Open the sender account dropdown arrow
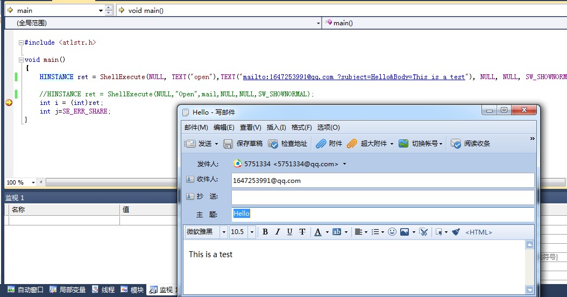Image resolution: width=567 pixels, height=297 pixels. pyautogui.click(x=345, y=164)
